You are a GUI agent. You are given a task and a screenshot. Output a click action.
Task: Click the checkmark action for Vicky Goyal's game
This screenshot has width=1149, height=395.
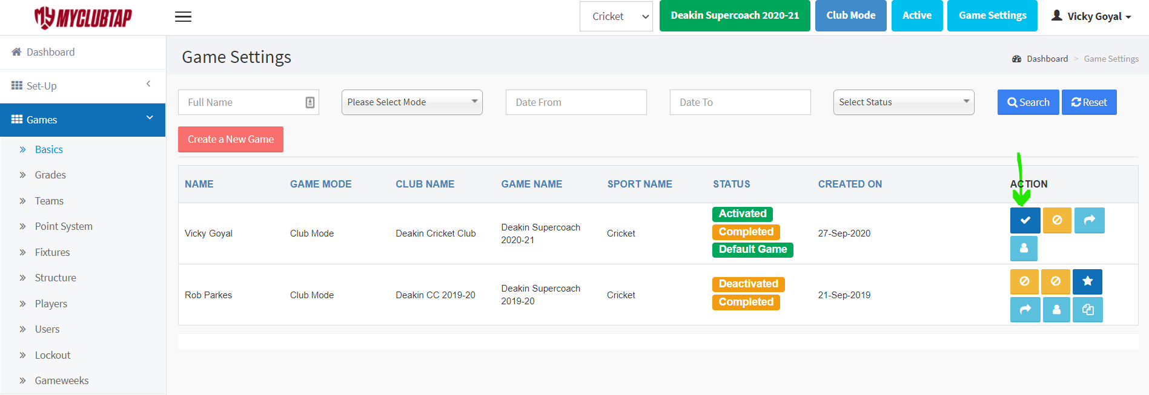click(1025, 220)
